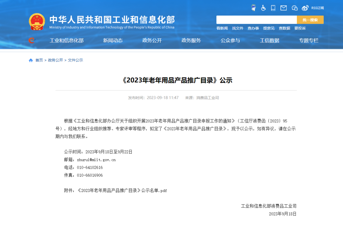The height and width of the screenshot is (225, 343).
Task: Click the Weibo icon
Action: tap(305, 8)
